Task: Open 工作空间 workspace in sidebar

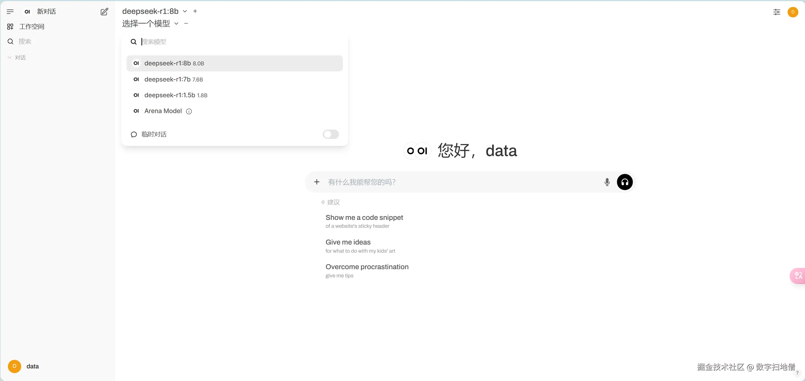Action: (31, 27)
